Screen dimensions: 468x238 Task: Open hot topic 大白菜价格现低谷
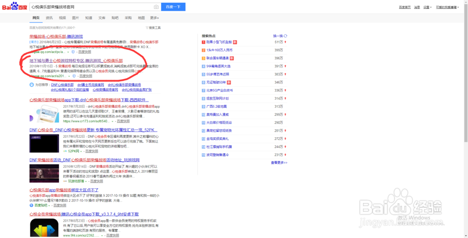tap(219, 123)
